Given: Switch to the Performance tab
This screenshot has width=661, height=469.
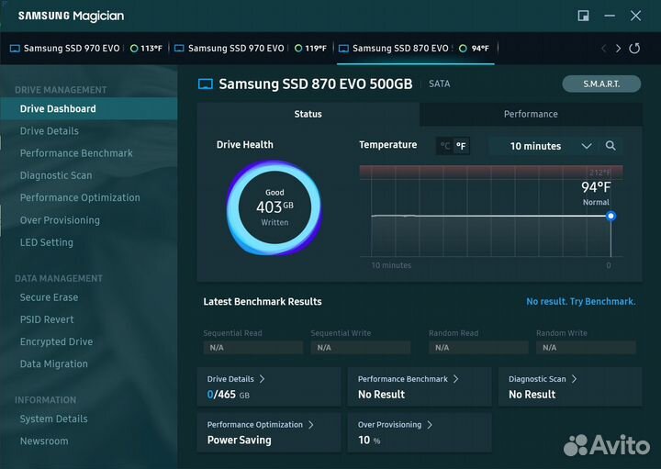Looking at the screenshot, I should [531, 114].
